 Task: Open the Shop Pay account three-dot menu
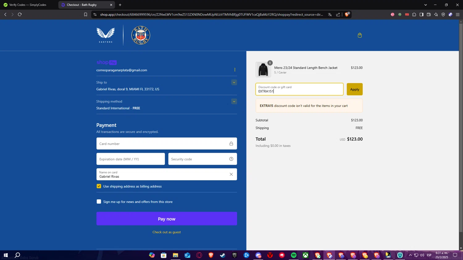coord(235,70)
